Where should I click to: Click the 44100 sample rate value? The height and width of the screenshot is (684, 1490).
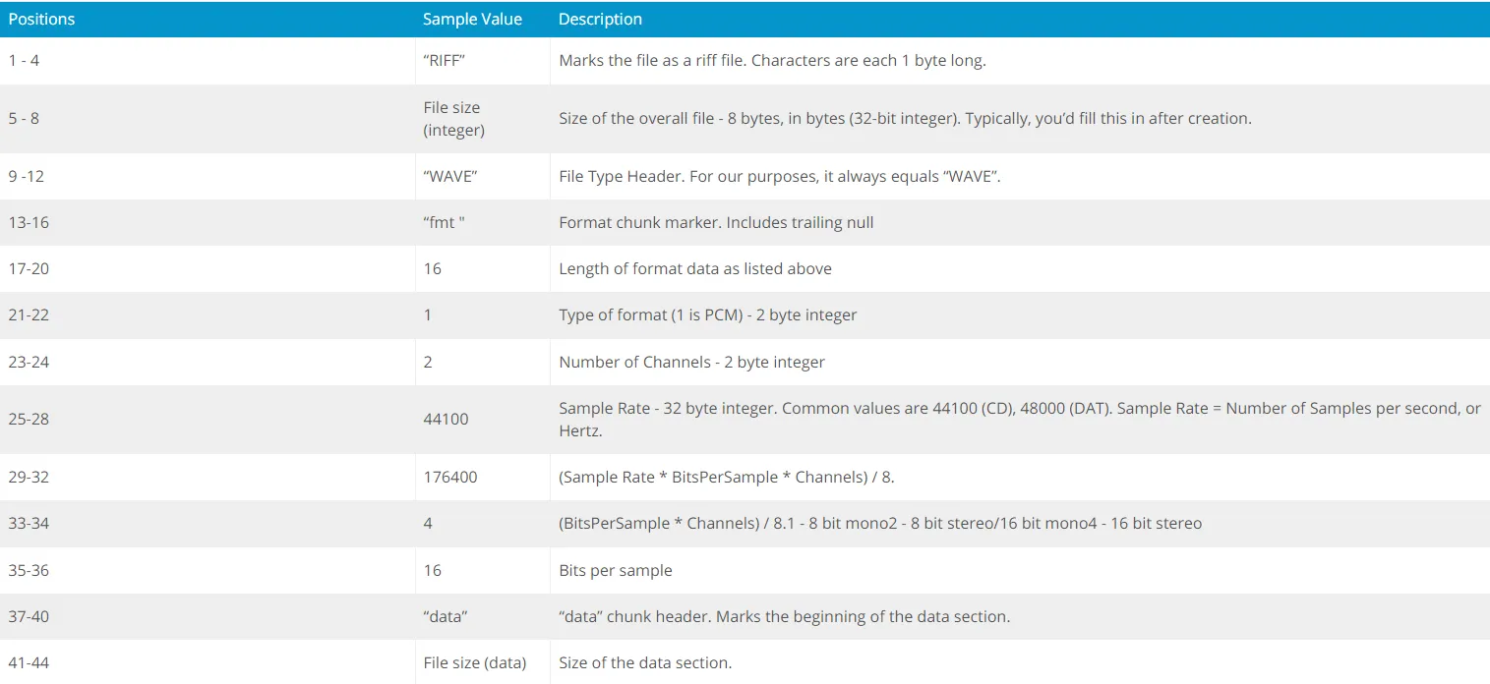point(446,419)
